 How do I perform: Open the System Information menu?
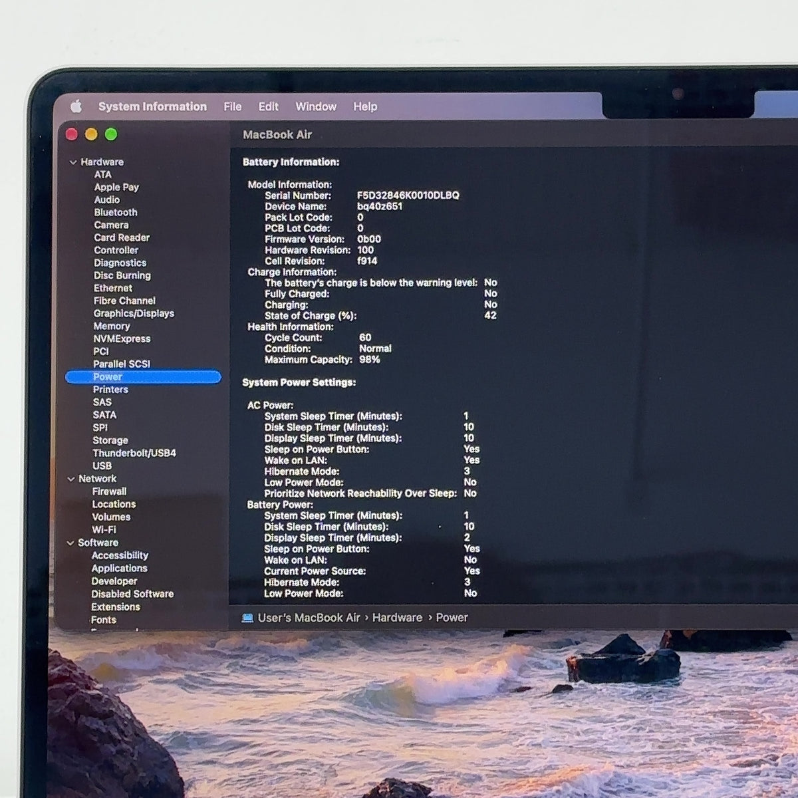pos(152,106)
